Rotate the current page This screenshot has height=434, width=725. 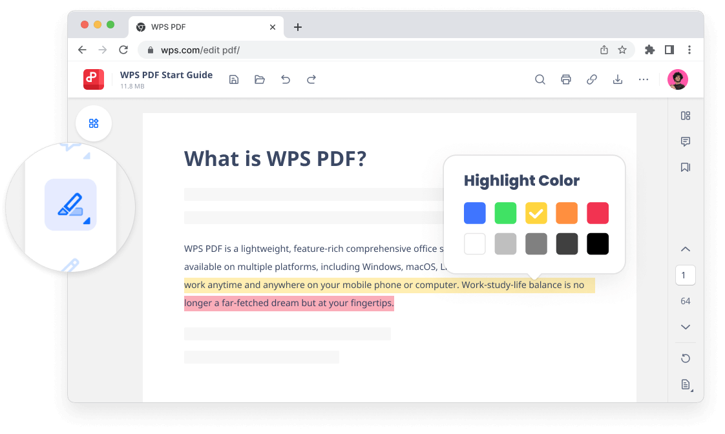685,358
